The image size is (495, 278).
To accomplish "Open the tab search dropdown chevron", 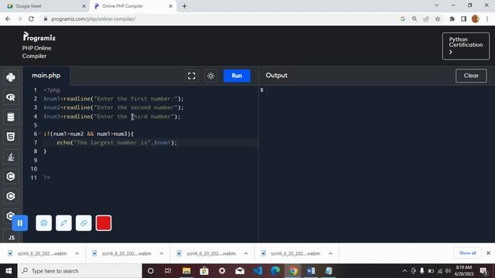I will click(x=436, y=5).
